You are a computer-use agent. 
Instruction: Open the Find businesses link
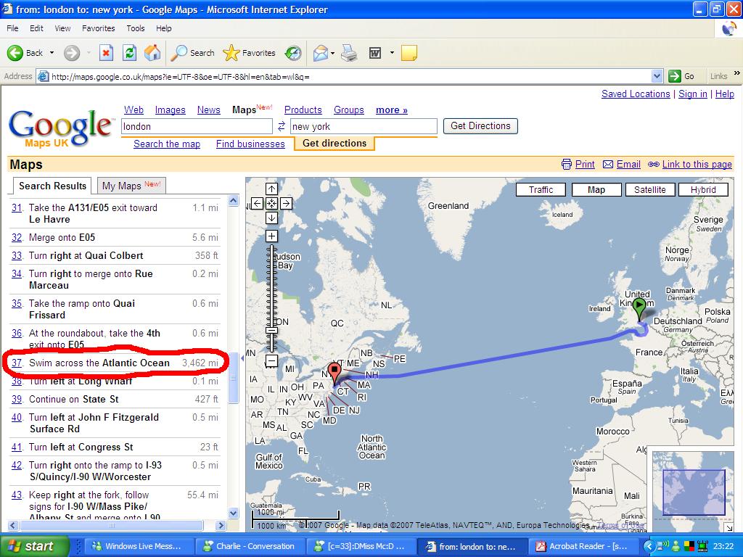point(250,144)
